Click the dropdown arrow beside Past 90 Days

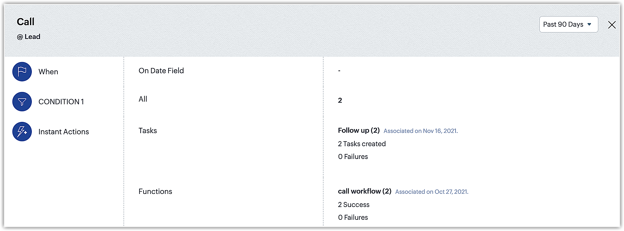(589, 24)
